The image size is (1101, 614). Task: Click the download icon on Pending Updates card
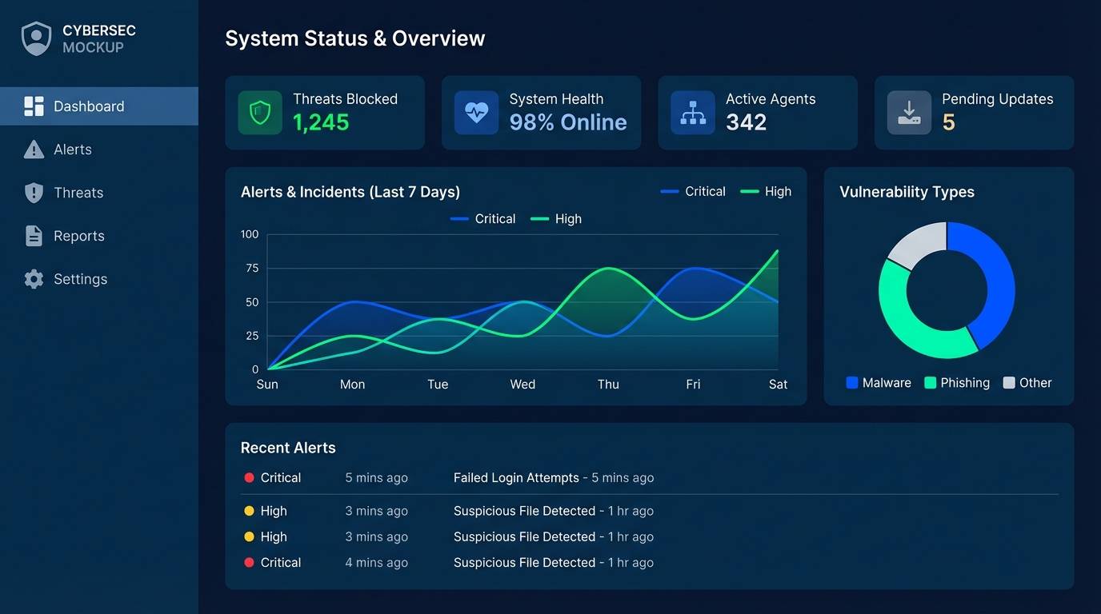click(x=908, y=113)
